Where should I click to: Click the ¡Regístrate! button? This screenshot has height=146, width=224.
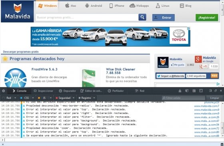point(207,18)
